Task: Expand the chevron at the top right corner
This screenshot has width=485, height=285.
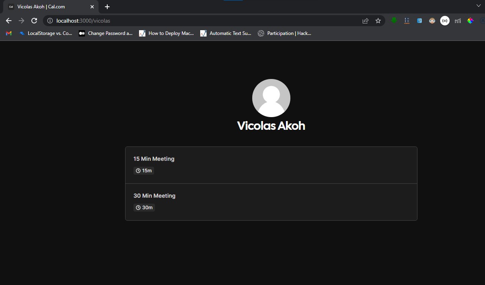Action: [x=478, y=6]
